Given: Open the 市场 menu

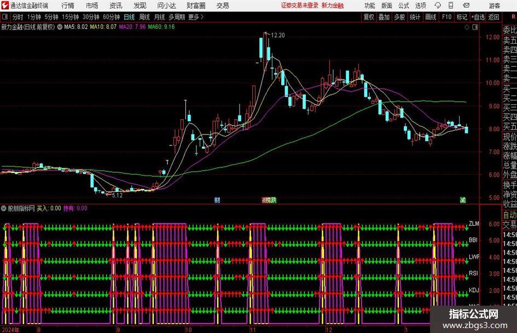Looking at the screenshot, I should 92,5.
